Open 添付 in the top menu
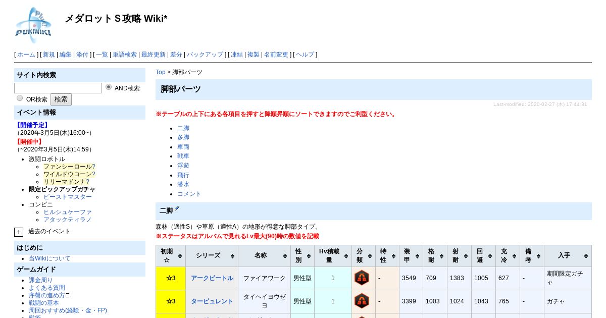This screenshot has height=318, width=606. point(82,55)
